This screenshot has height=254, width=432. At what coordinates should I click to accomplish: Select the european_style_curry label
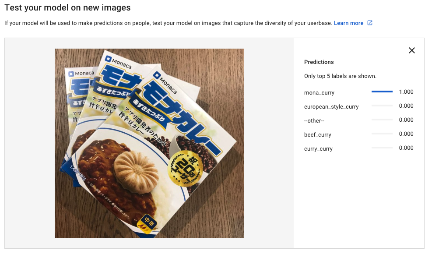331,107
